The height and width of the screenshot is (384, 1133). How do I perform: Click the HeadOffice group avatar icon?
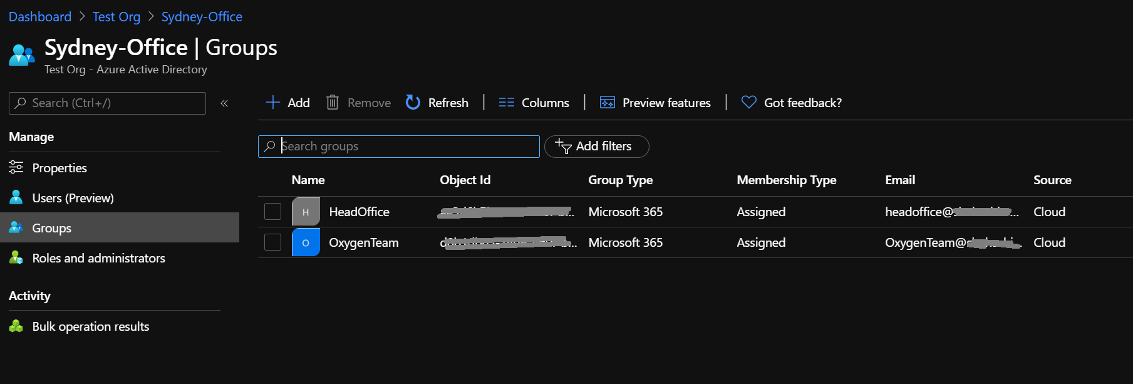(x=306, y=212)
